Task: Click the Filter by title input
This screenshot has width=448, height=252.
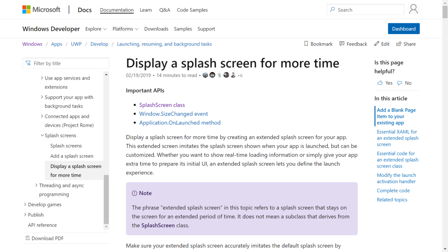Action: [x=66, y=63]
